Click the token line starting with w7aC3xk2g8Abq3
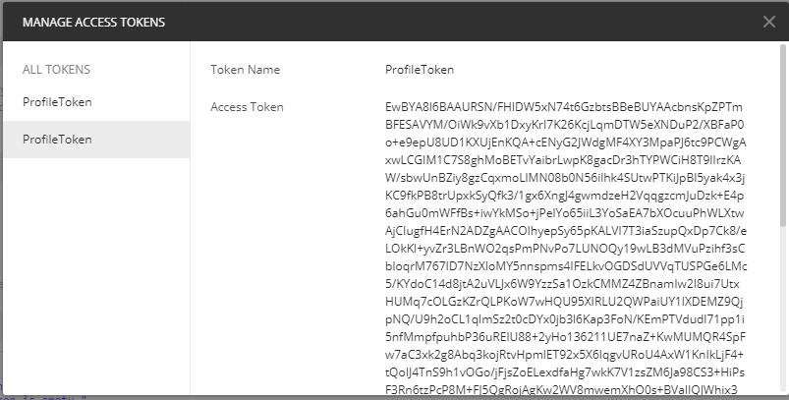 [564, 355]
